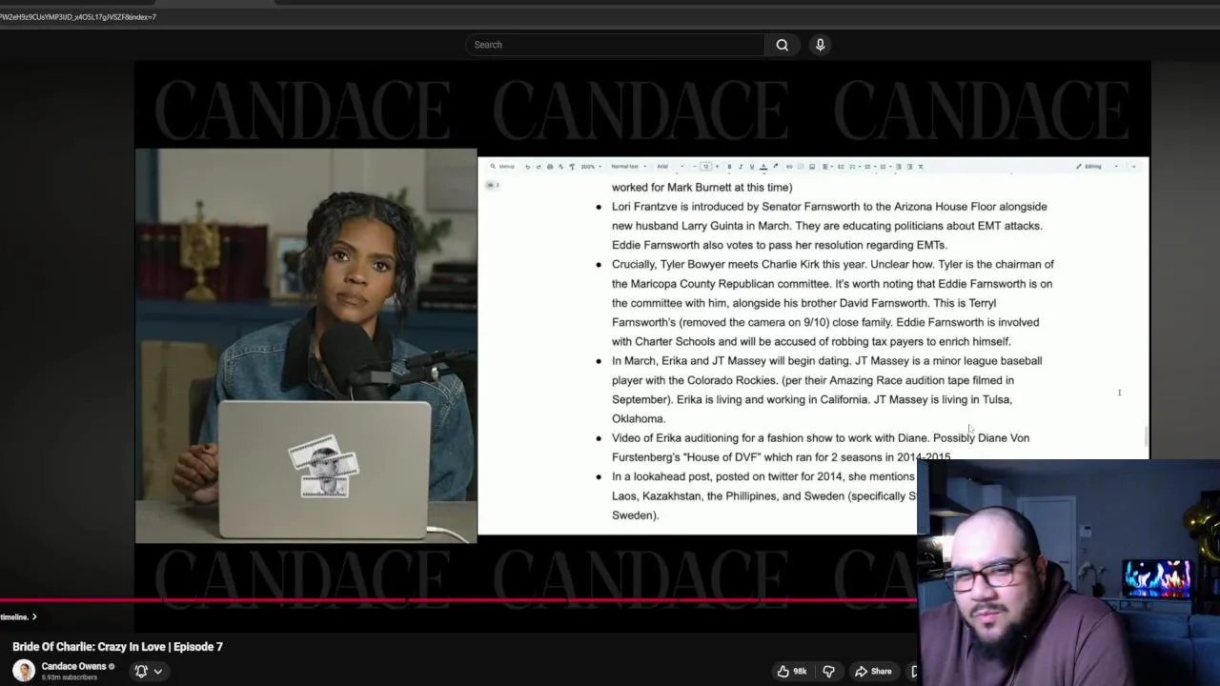Viewport: 1220px width, 686px height.
Task: Open the highlight color pen icon
Action: (x=775, y=167)
